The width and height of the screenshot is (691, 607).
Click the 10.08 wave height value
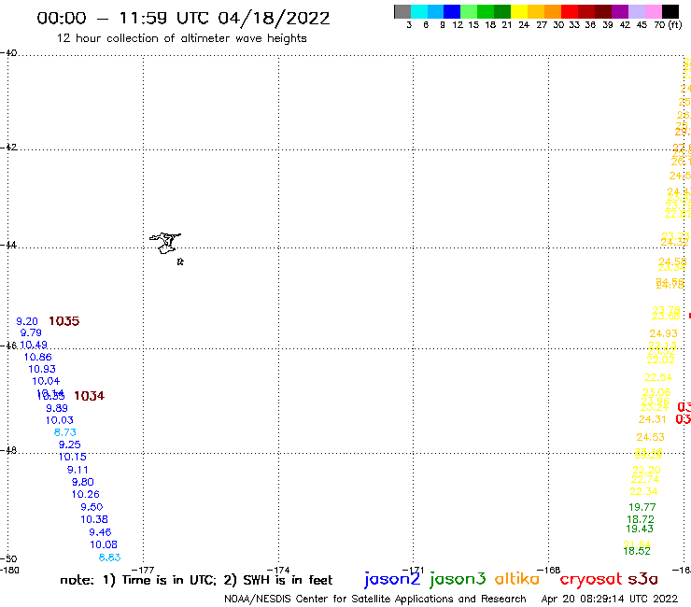point(104,544)
